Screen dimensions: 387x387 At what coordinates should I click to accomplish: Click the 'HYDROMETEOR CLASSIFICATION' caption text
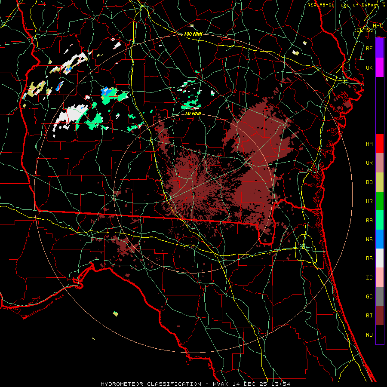(151, 384)
